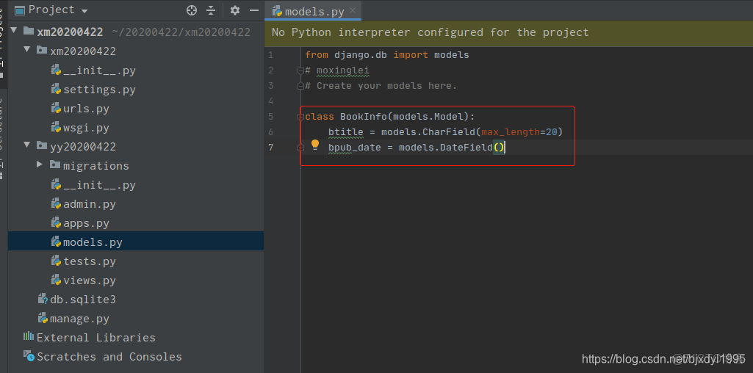The image size is (753, 373).
Task: Click the moxinglei comment text
Action: click(x=343, y=70)
